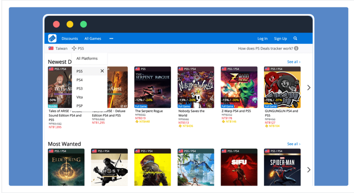
Task: Open the Taiwan region selector
Action: coord(58,48)
